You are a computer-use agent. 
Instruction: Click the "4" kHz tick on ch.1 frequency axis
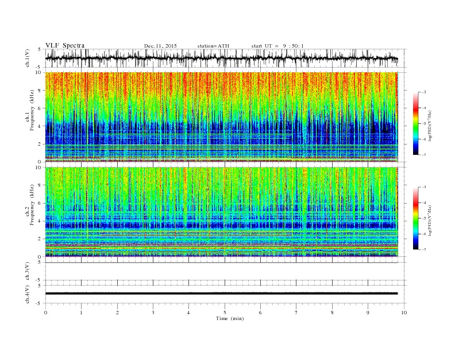pos(40,126)
